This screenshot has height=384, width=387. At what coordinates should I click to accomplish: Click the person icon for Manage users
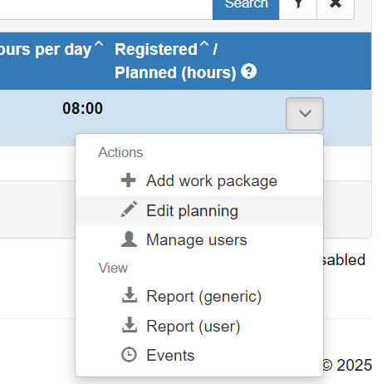coord(129,239)
